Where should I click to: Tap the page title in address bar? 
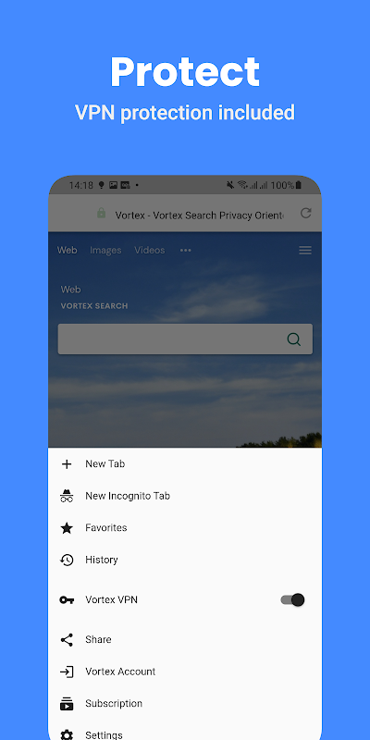pos(200,216)
